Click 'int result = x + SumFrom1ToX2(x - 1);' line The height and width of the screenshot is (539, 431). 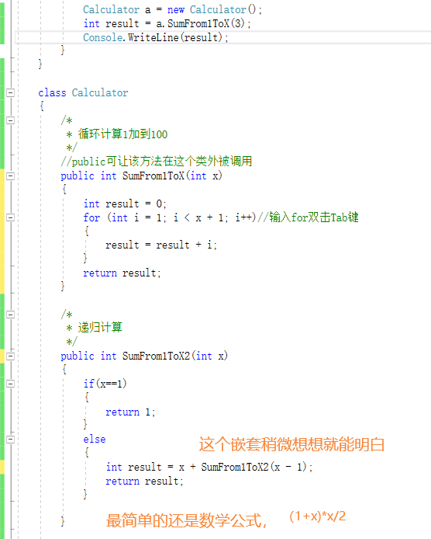[x=209, y=467]
